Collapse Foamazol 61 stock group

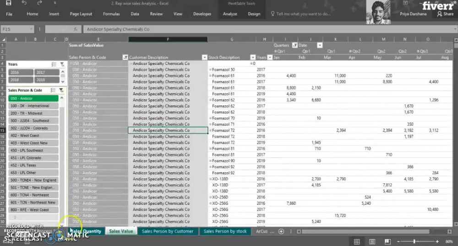point(210,76)
